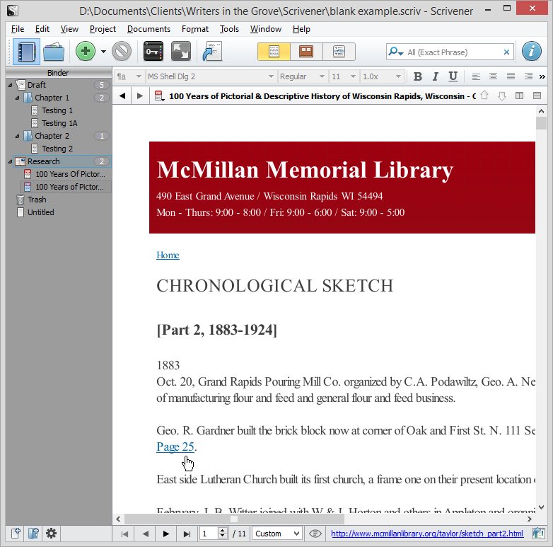This screenshot has height=547, width=553.
Task: Click the gear actions icon in binder footer
Action: tap(51, 534)
